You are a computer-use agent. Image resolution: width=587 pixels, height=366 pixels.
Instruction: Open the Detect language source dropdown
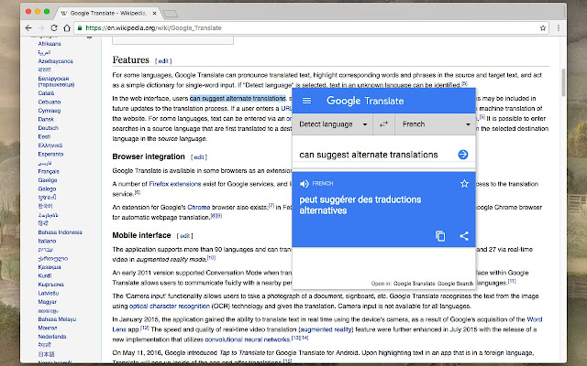pyautogui.click(x=333, y=124)
